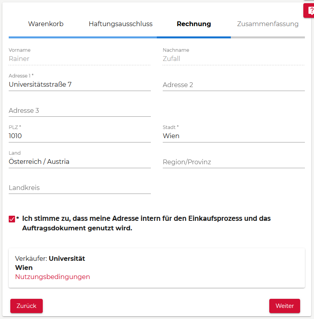314x319 pixels.
Task: Click the Nachname field showing Zufall
Action: click(x=234, y=59)
